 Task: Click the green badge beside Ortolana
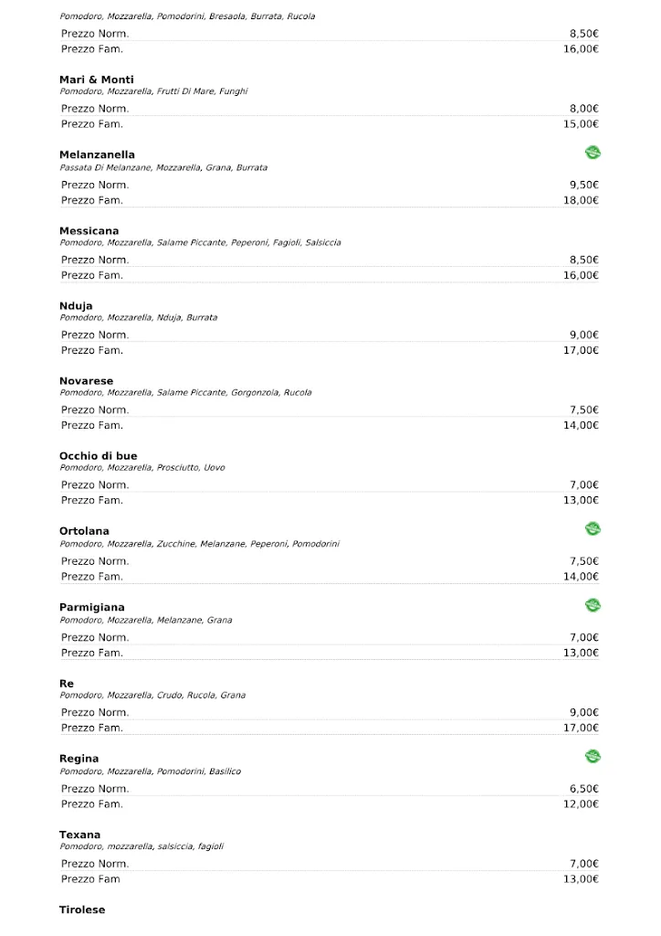click(593, 528)
